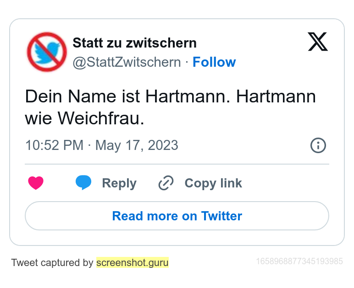Open the tweet info circle icon
This screenshot has height=288, width=354.
click(x=318, y=145)
